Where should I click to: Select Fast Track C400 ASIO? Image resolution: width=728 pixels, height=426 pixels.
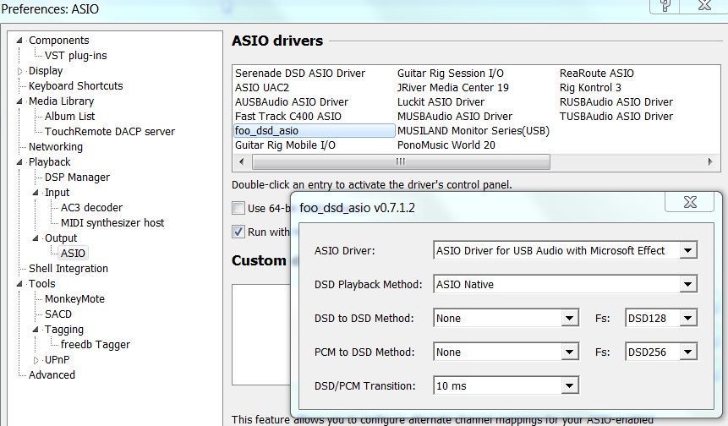pyautogui.click(x=287, y=117)
